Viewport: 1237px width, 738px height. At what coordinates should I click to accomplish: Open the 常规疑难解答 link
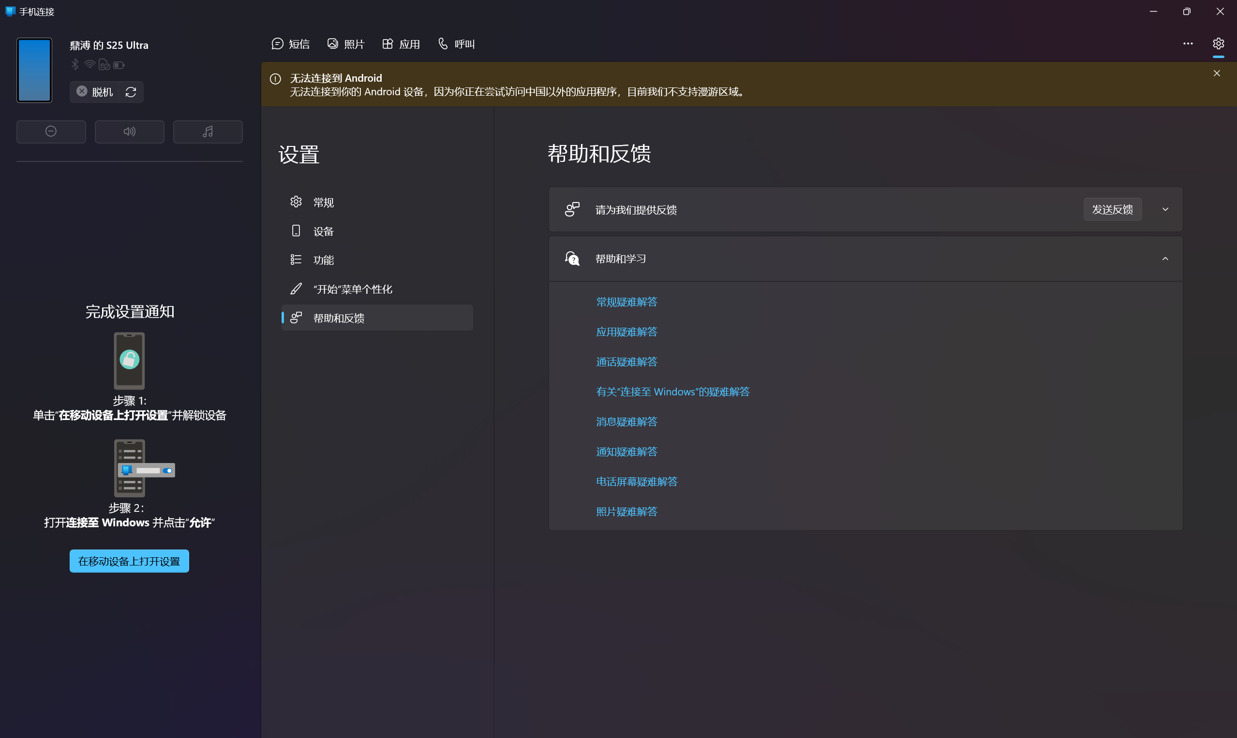pyautogui.click(x=626, y=302)
